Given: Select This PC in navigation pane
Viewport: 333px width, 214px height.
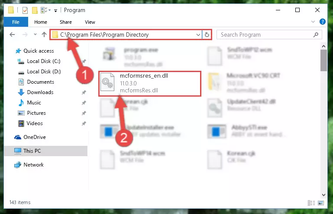Looking at the screenshot, I should 45,151.
